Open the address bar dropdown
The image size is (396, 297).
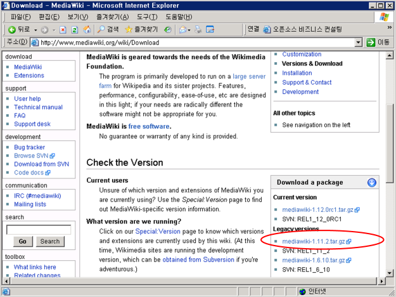tap(359, 43)
